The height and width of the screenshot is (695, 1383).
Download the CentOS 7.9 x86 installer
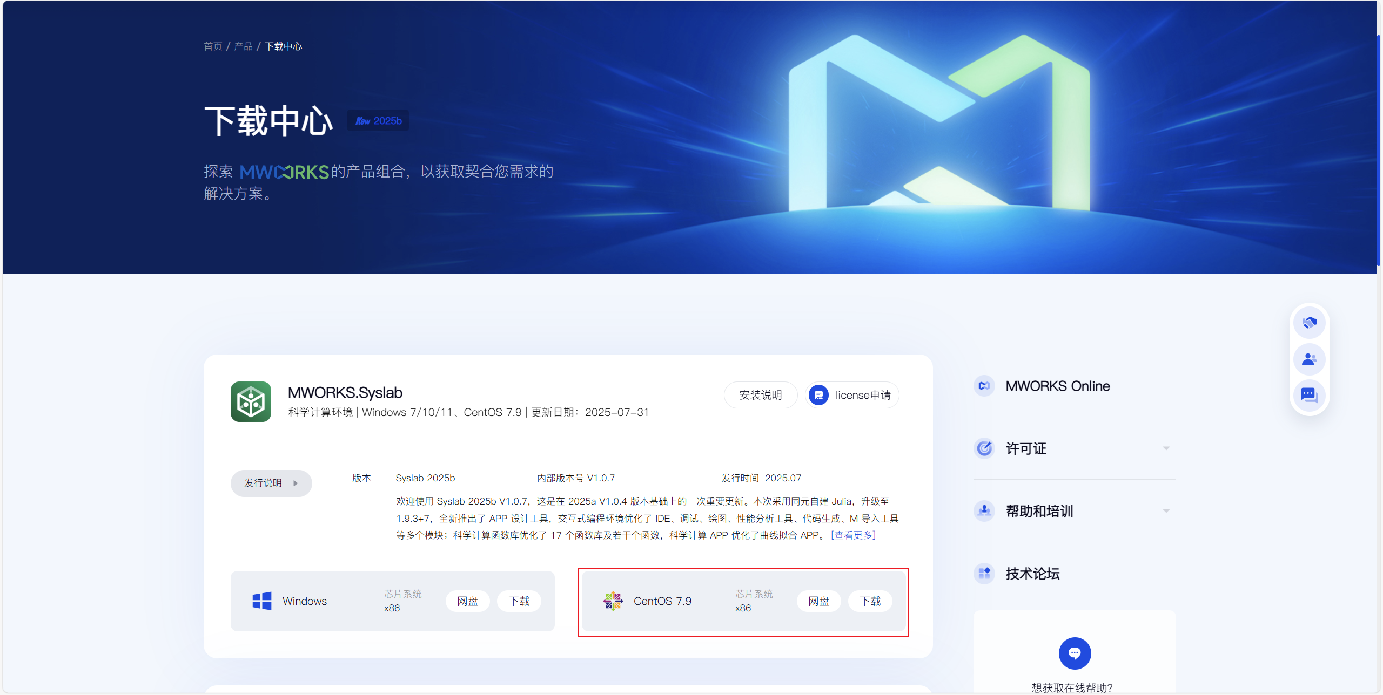click(x=870, y=601)
